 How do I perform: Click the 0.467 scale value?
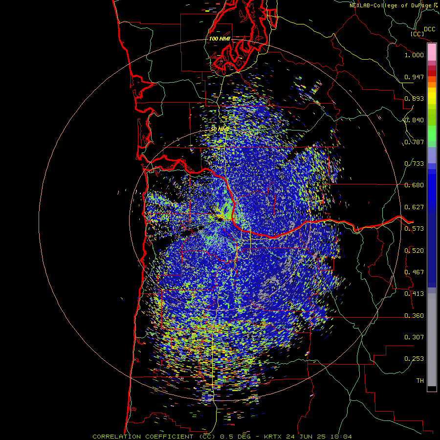coord(414,272)
